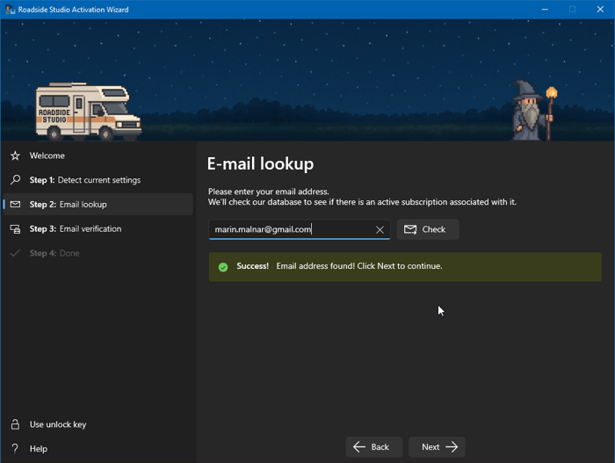Click the Step 3 email verification icon
615x463 pixels.
[15, 229]
